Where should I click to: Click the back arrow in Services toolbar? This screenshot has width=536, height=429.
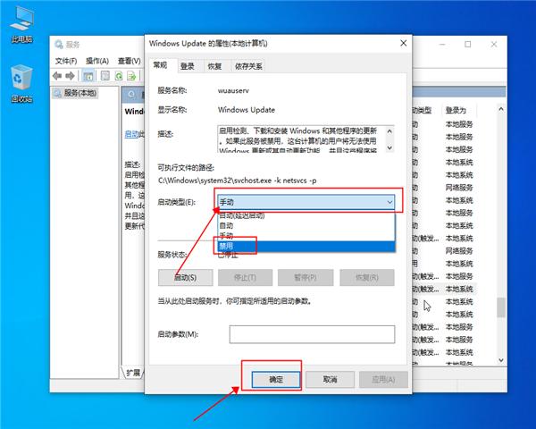tap(57, 76)
